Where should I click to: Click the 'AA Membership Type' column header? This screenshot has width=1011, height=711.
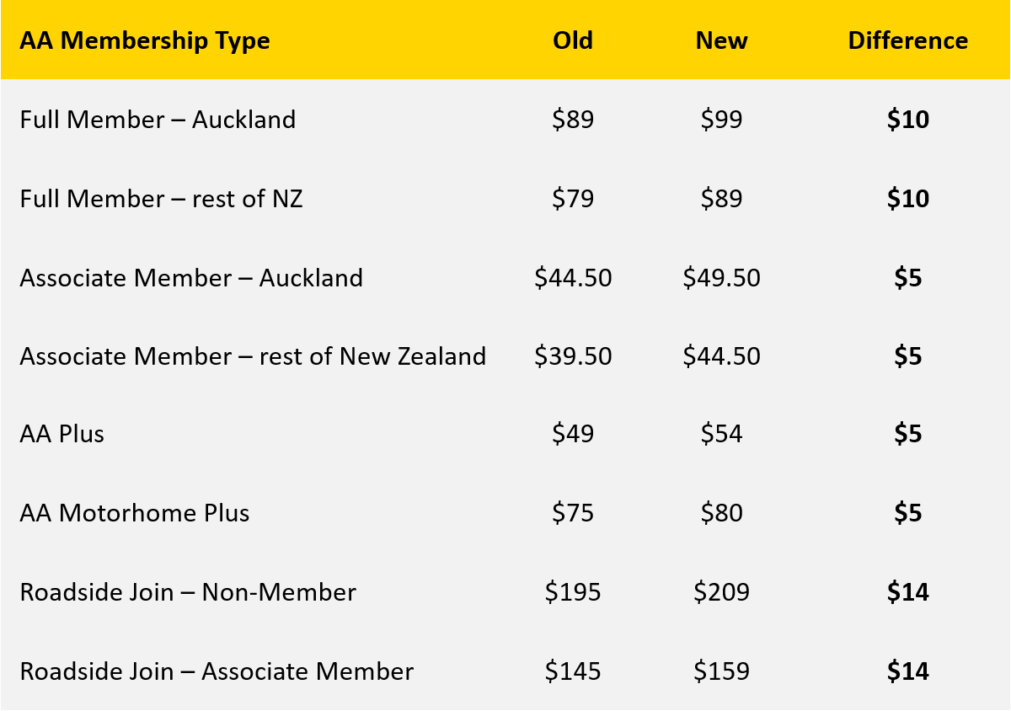145,40
